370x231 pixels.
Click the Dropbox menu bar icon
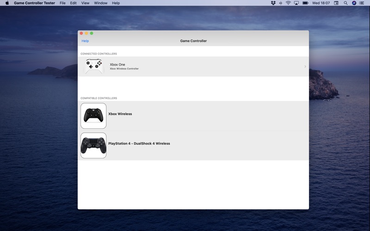(x=273, y=3)
